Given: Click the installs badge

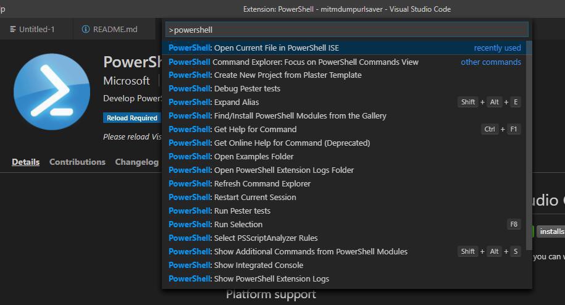Looking at the screenshot, I should 551,232.
